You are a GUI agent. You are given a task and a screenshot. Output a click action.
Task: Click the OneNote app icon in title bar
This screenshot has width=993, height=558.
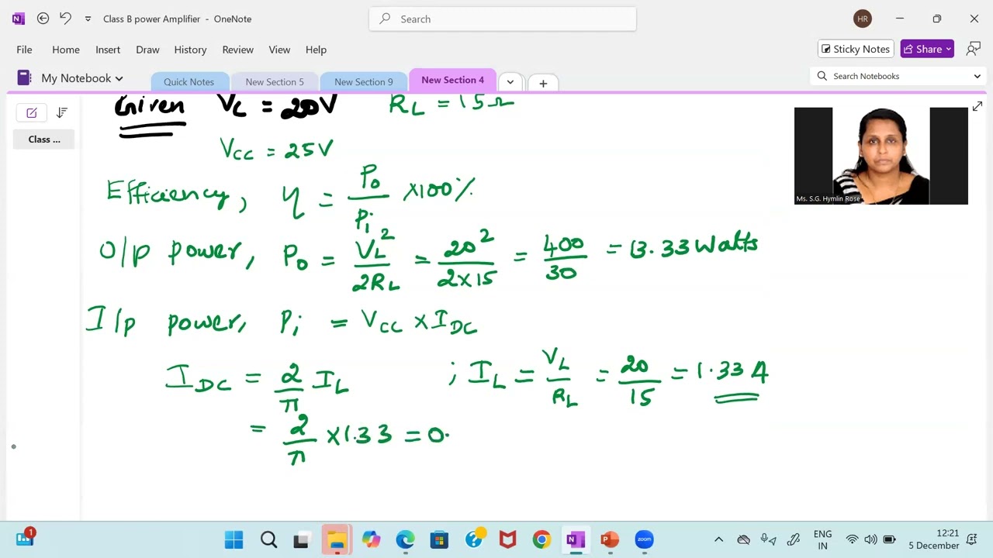tap(19, 19)
